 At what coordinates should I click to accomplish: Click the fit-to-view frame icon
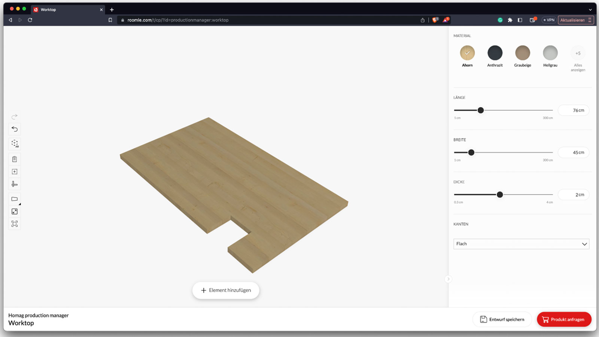15,224
